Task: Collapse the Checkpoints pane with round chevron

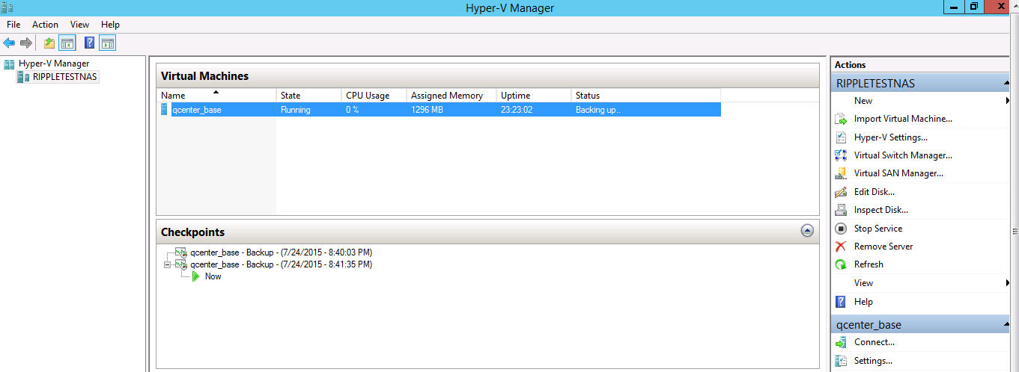Action: [807, 232]
